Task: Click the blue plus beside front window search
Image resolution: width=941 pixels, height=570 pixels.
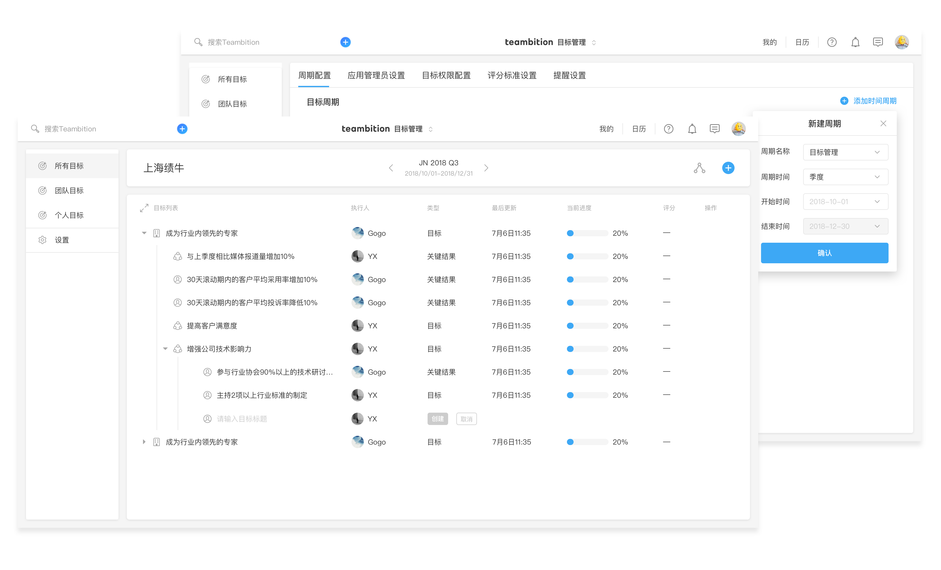Action: [182, 129]
